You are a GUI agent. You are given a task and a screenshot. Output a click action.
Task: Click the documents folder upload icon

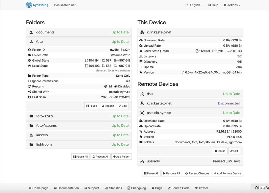(31, 32)
